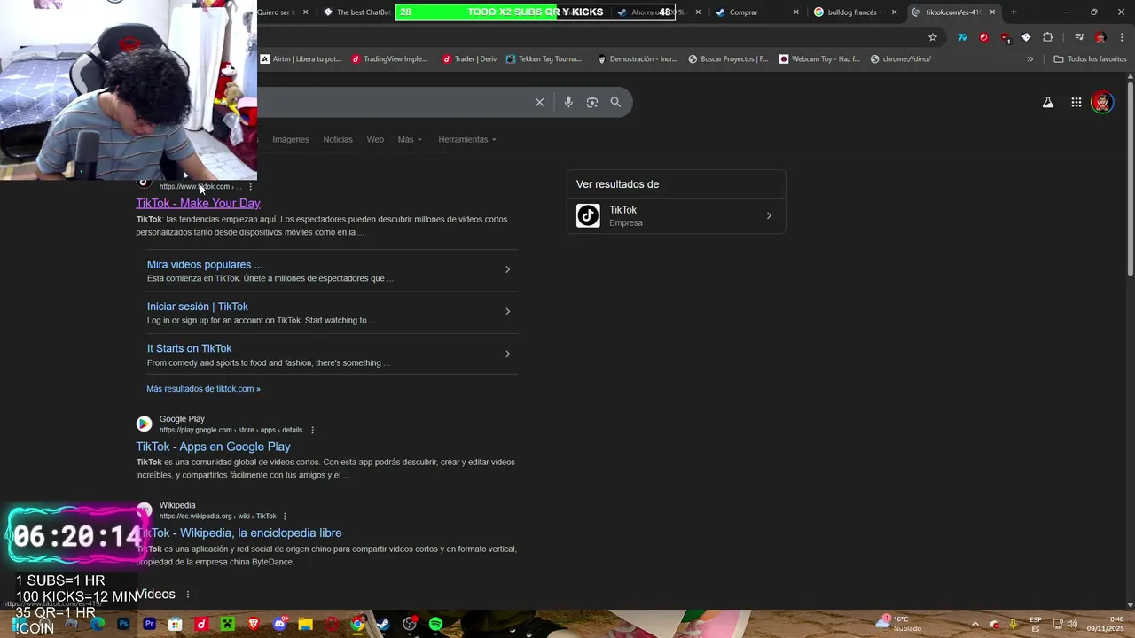Click the magnifying glass search button
The image size is (1135, 638).
(615, 102)
